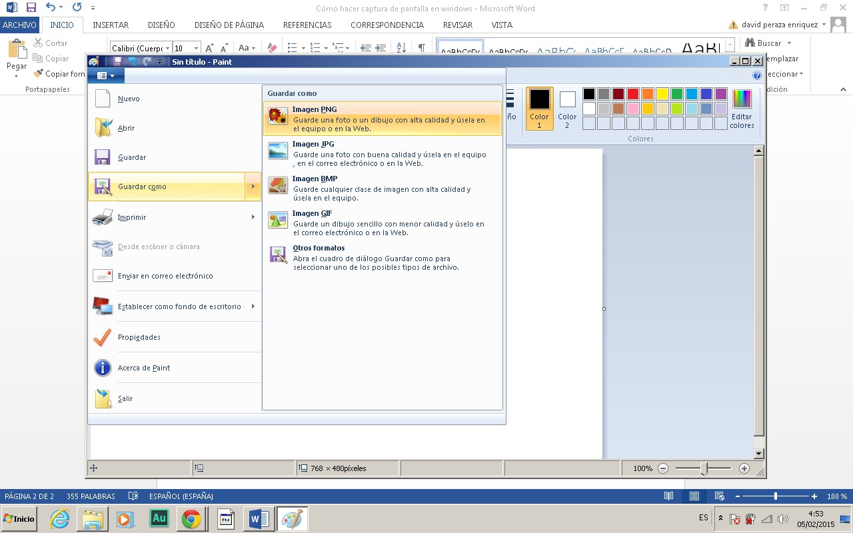853x533 pixels.
Task: Pick the yellow color swatch
Action: (662, 94)
